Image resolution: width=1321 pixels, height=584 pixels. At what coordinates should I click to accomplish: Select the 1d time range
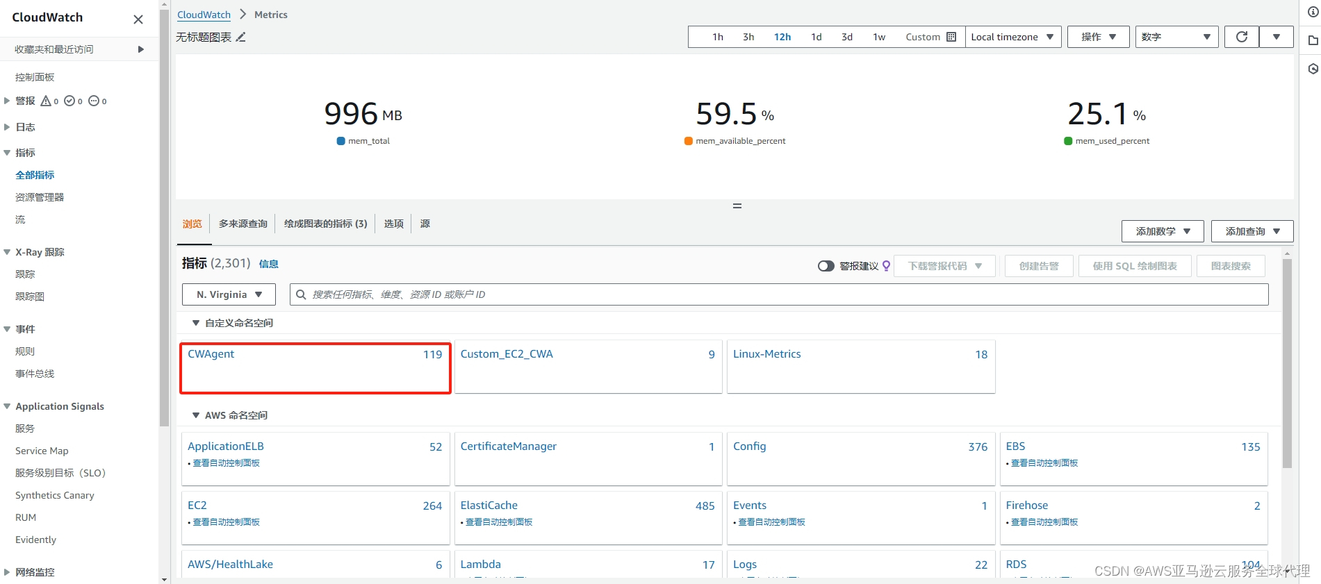tap(817, 37)
